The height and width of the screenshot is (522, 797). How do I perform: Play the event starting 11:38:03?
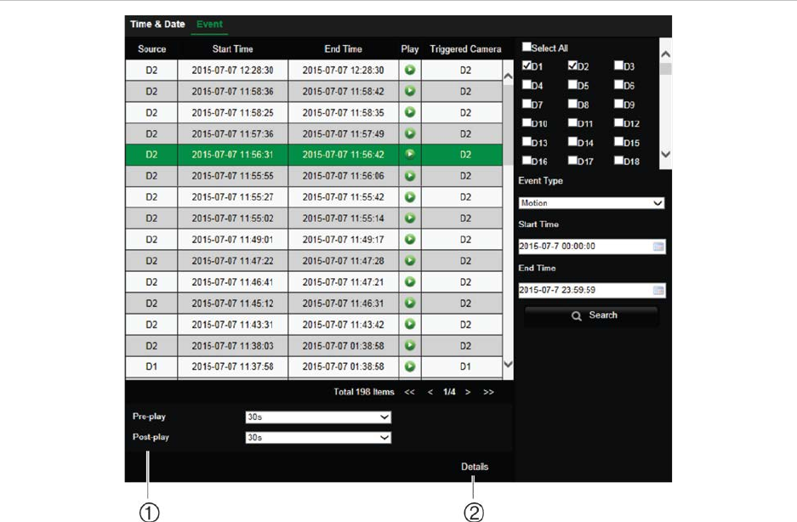pyautogui.click(x=410, y=346)
